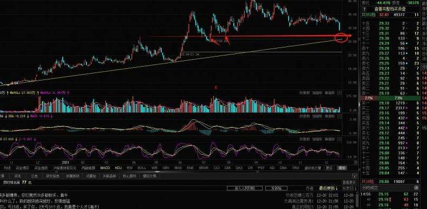Screen dimensions: 427x209
Task: Click the question mark help icon
Action: 364,9
